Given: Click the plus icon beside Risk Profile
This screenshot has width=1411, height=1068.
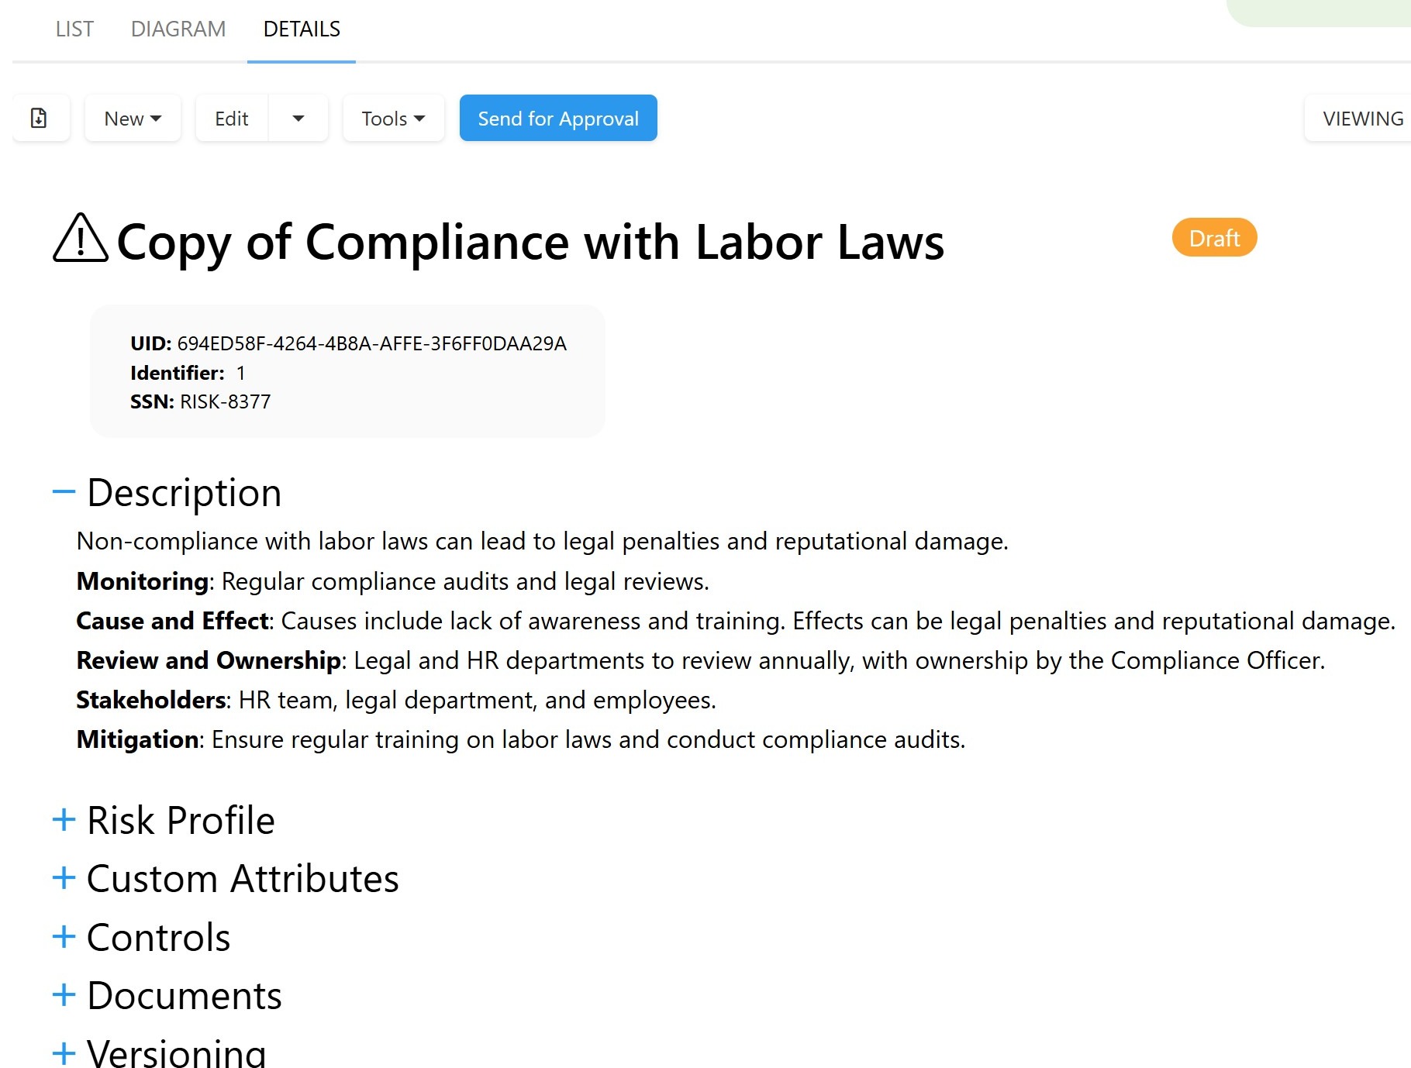Looking at the screenshot, I should [64, 820].
